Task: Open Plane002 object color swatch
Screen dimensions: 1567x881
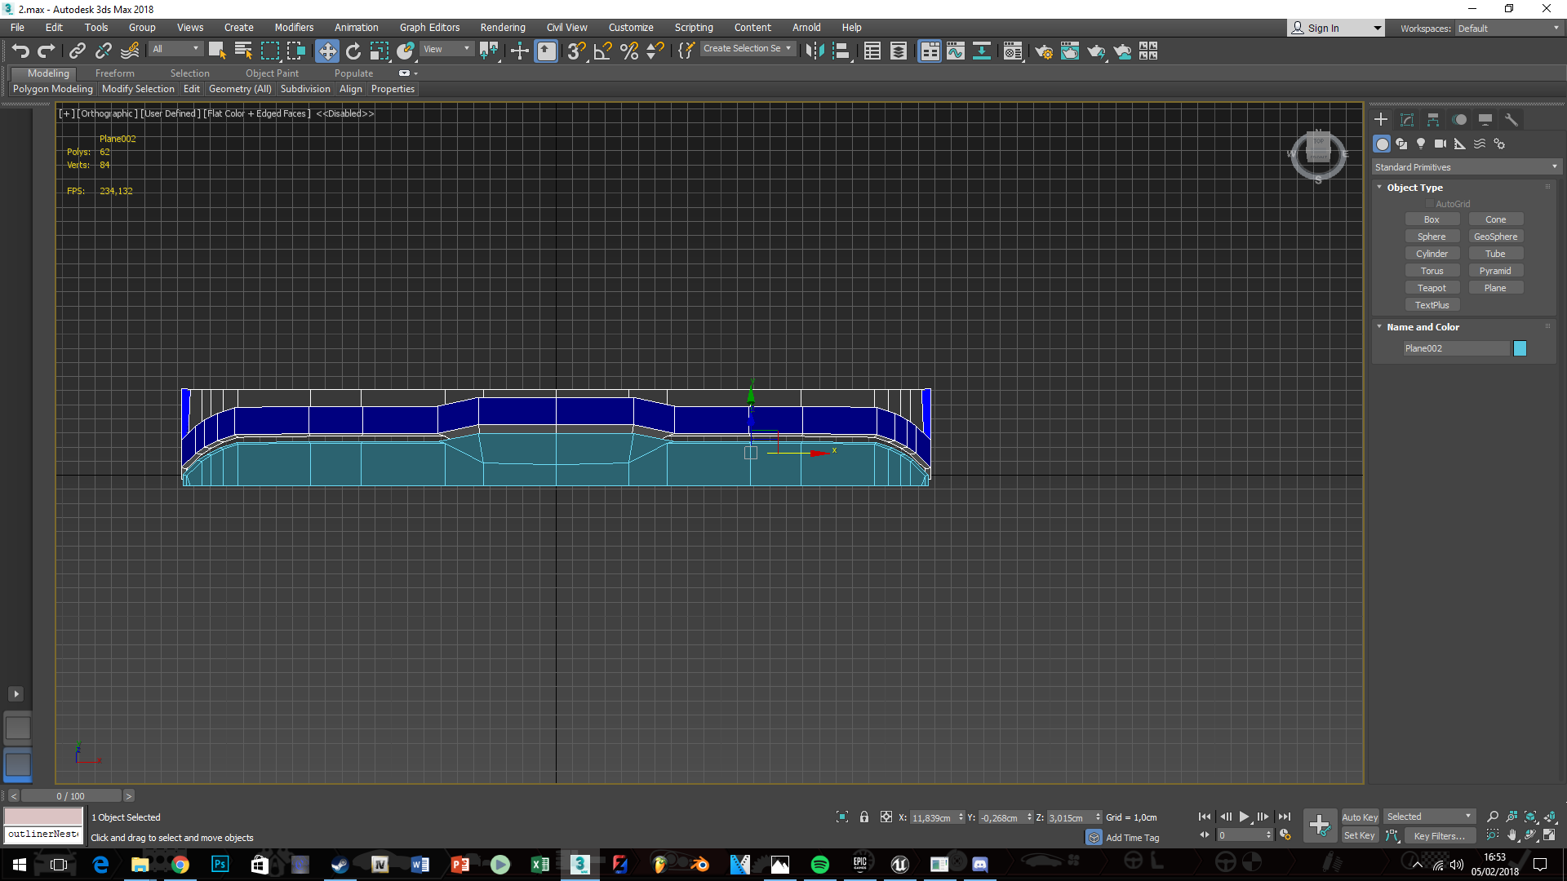Action: coord(1520,348)
